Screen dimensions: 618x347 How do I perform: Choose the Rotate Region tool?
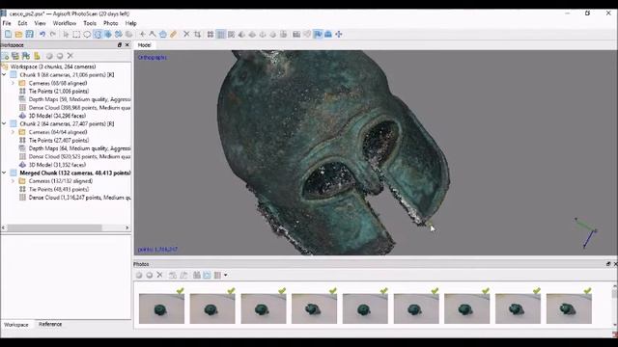click(118, 35)
